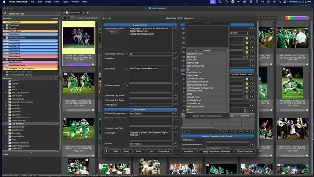
Task: Toggle the Creator/Photographer checkbox
Action: coord(105,114)
